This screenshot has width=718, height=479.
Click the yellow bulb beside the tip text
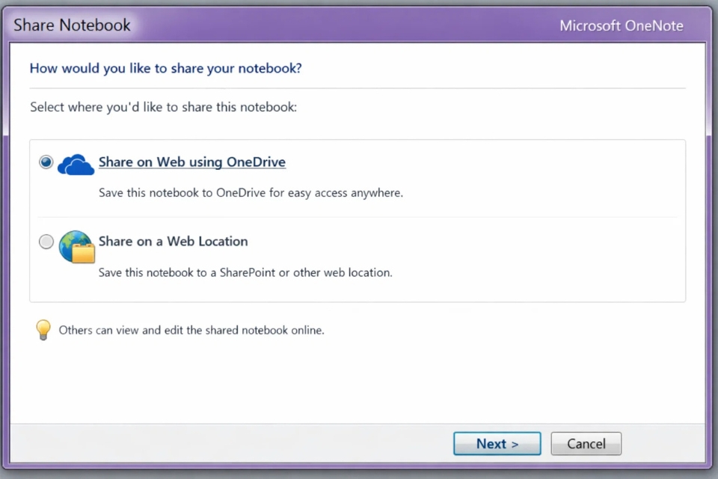(x=43, y=329)
